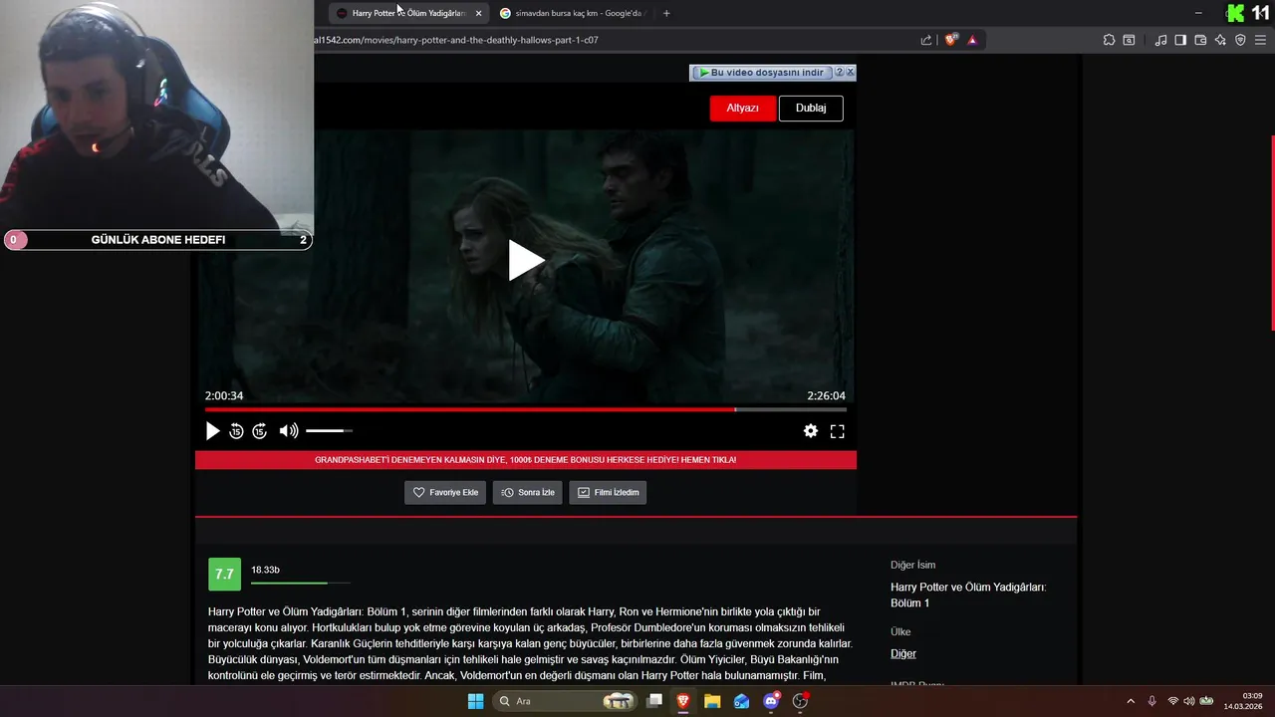Open the OBS taskbar icon
The image size is (1275, 717).
(x=800, y=701)
